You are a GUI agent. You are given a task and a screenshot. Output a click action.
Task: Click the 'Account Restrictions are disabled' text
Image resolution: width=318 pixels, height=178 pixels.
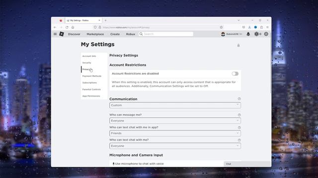click(x=135, y=74)
